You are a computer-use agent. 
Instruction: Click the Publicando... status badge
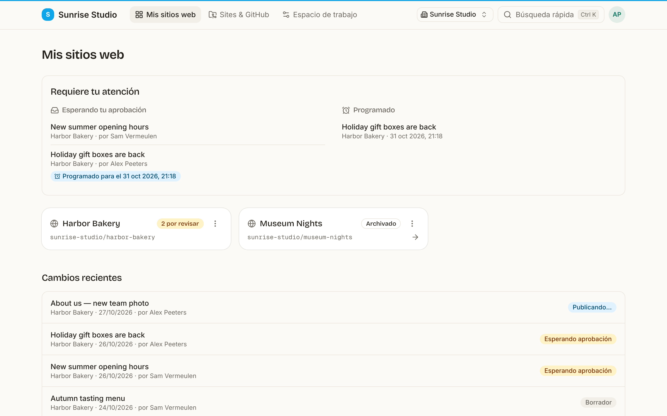pyautogui.click(x=592, y=307)
